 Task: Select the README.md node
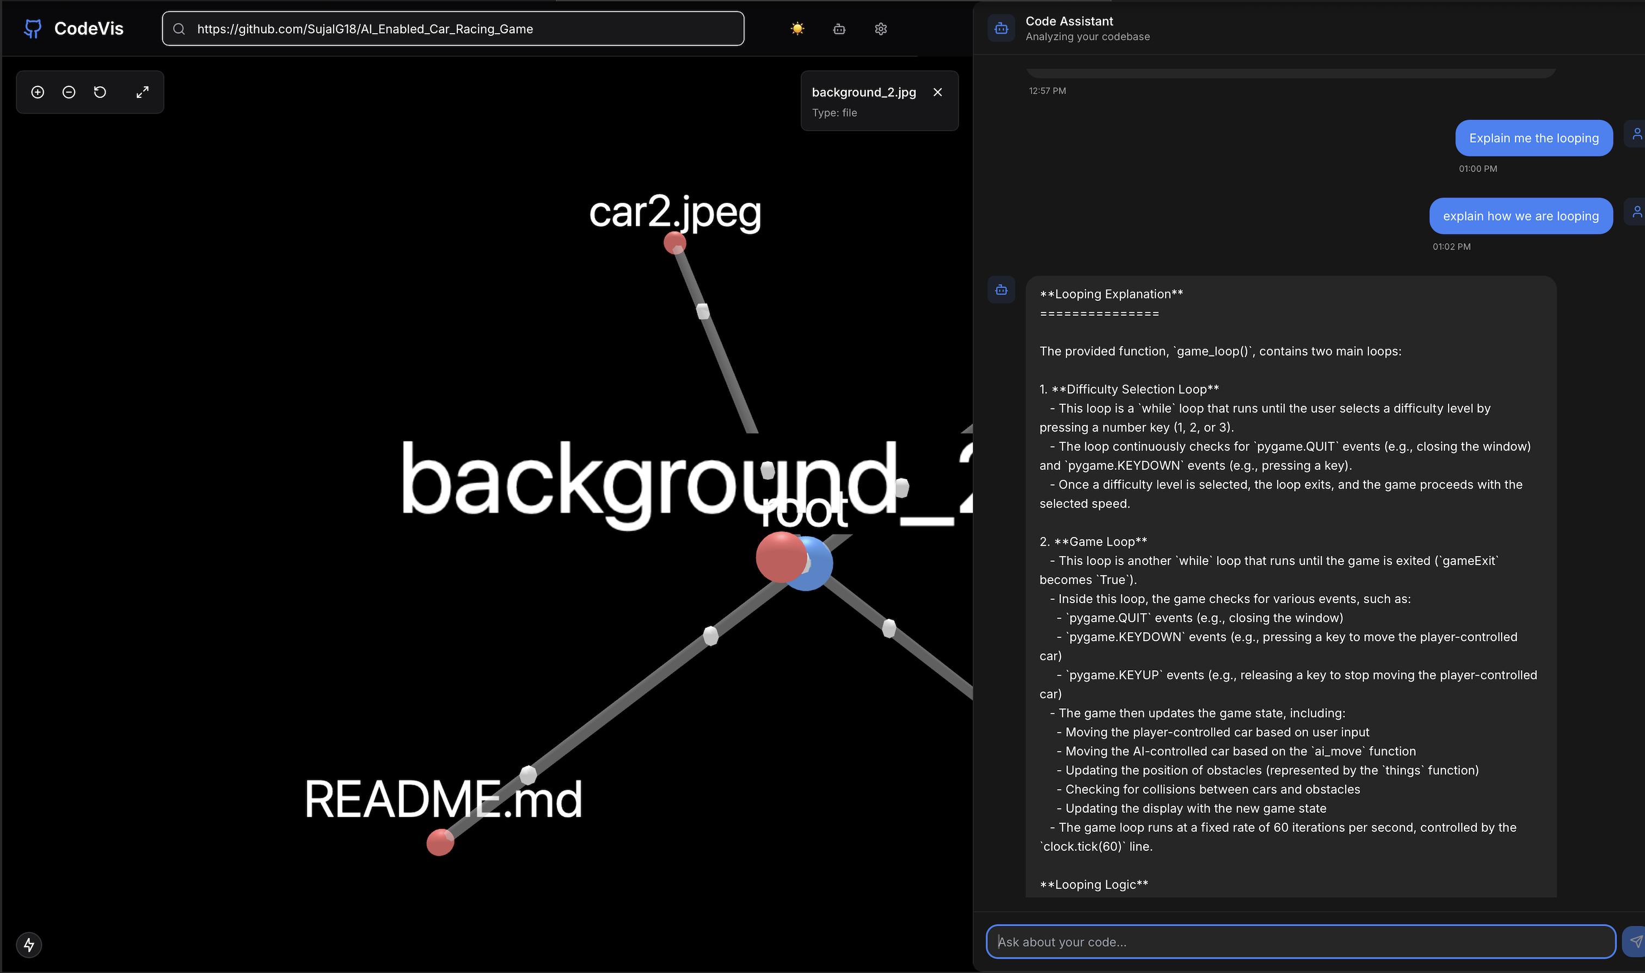tap(440, 842)
